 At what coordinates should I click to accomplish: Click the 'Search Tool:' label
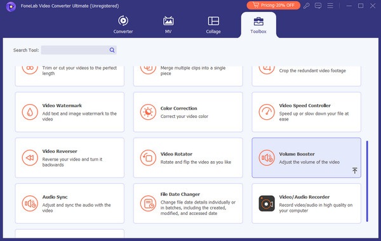point(26,50)
